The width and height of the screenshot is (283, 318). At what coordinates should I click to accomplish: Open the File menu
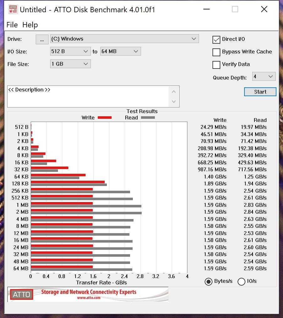pos(12,25)
